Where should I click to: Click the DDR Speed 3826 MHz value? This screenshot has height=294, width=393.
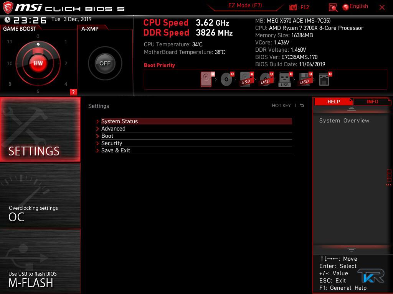(x=214, y=33)
